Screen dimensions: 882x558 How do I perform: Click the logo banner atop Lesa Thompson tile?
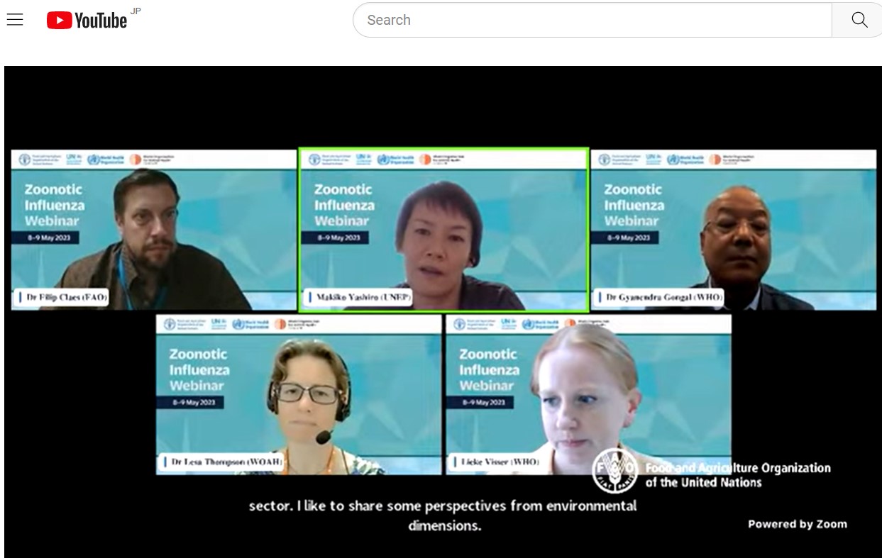click(x=299, y=324)
